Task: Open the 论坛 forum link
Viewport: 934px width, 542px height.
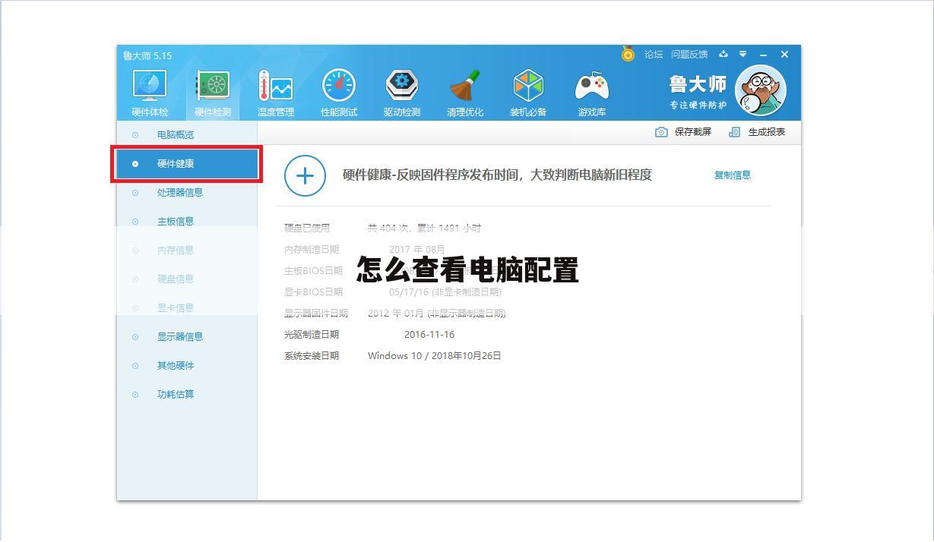Action: tap(654, 55)
